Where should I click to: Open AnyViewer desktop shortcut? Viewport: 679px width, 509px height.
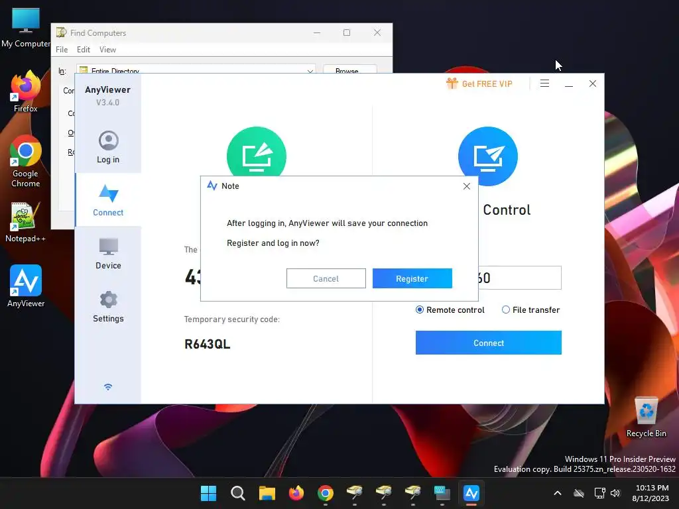(26, 286)
